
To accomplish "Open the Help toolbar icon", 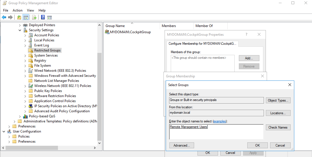I will click(43, 17).
